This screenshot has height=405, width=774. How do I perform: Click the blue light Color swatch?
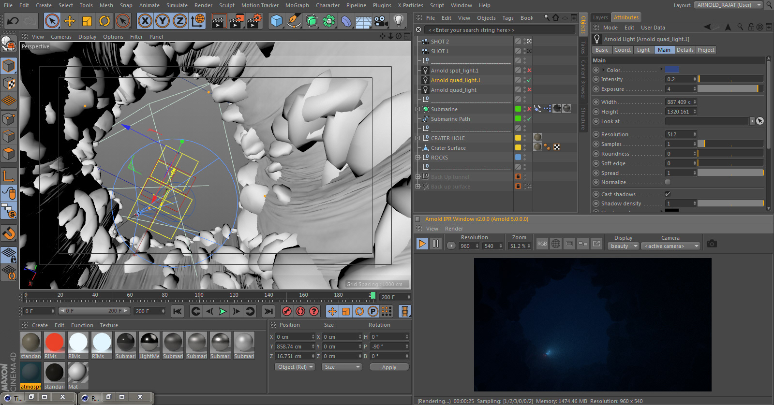click(671, 70)
